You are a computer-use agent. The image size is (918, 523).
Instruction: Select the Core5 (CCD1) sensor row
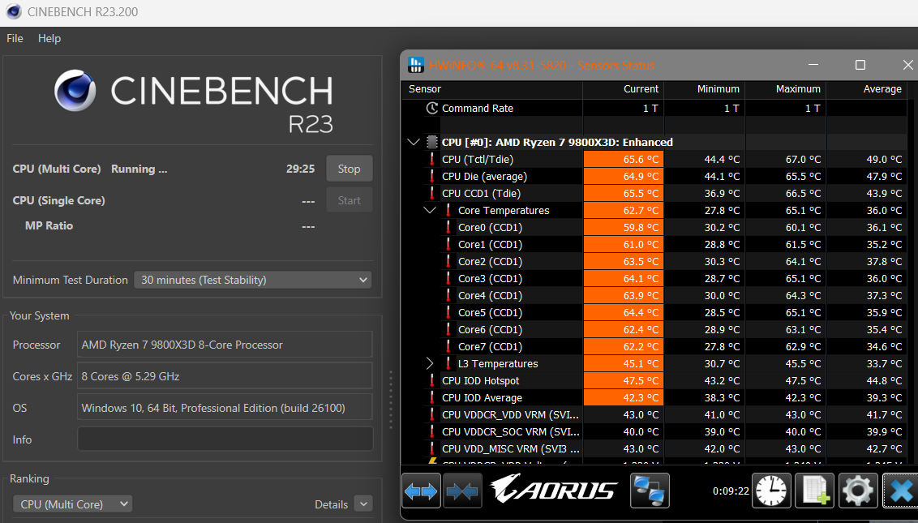[654, 312]
